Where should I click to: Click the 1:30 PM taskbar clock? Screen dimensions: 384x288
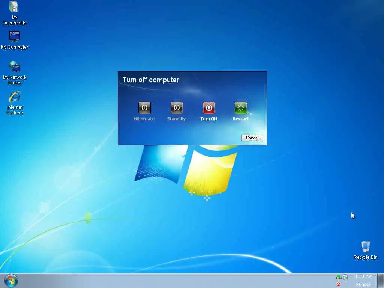tap(363, 276)
